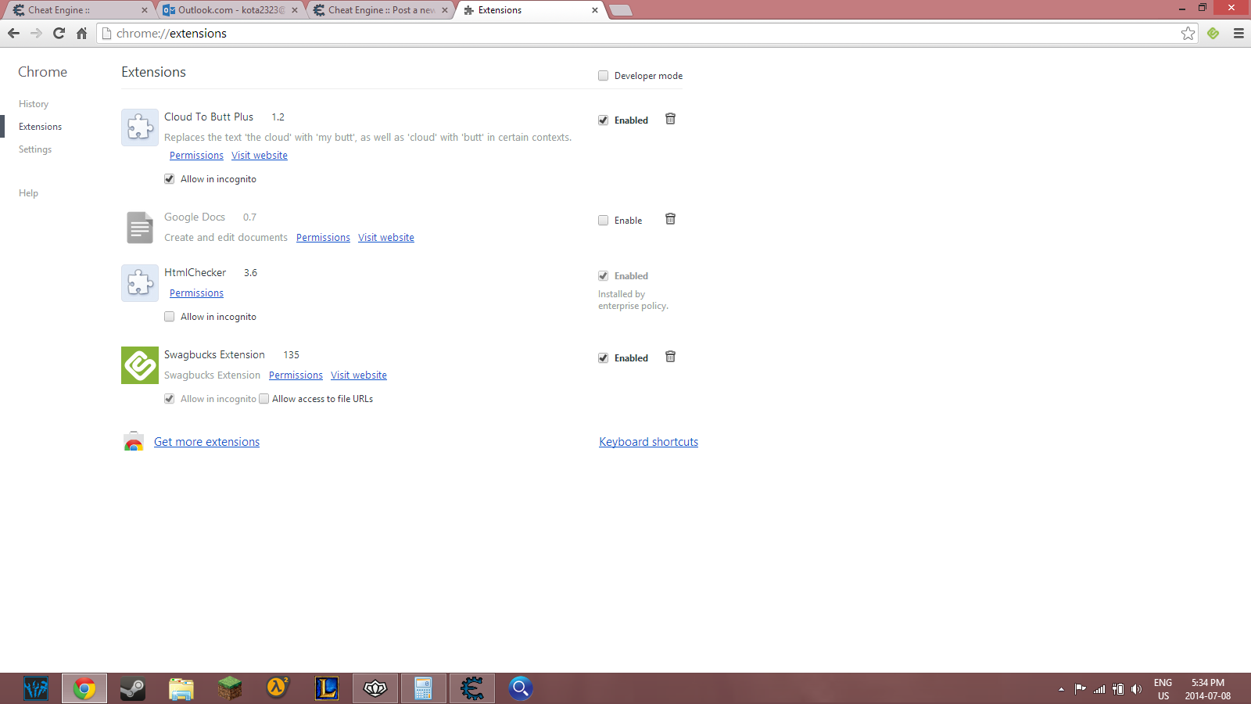The height and width of the screenshot is (704, 1251).
Task: Delete the Cloud To Butt Plus extension
Action: 670,119
